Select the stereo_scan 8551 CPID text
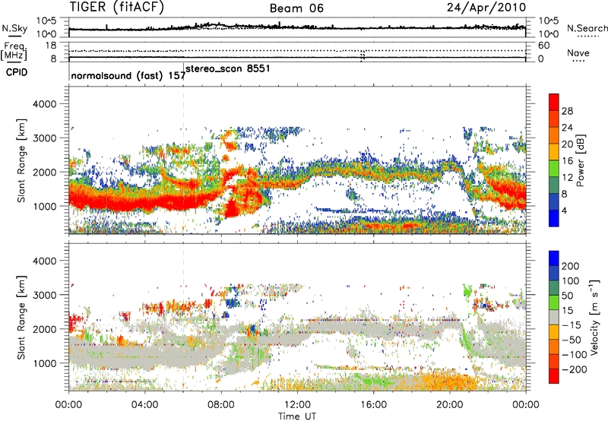 [228, 69]
